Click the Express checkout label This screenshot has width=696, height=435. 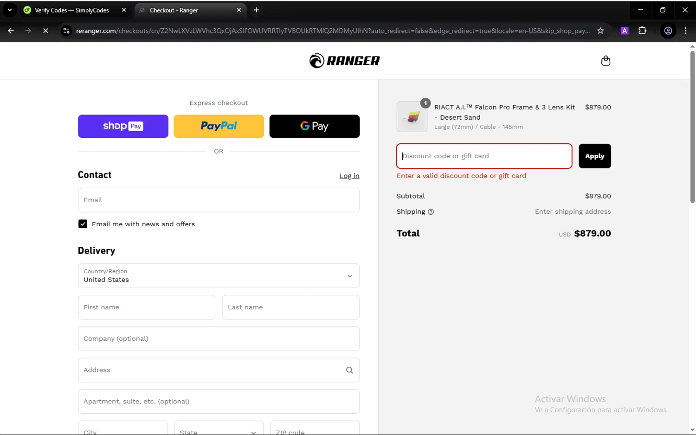click(x=219, y=103)
